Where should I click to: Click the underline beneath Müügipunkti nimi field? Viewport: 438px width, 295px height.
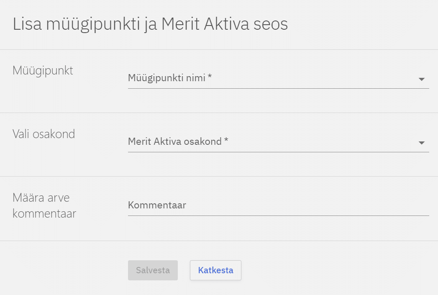pyautogui.click(x=278, y=88)
